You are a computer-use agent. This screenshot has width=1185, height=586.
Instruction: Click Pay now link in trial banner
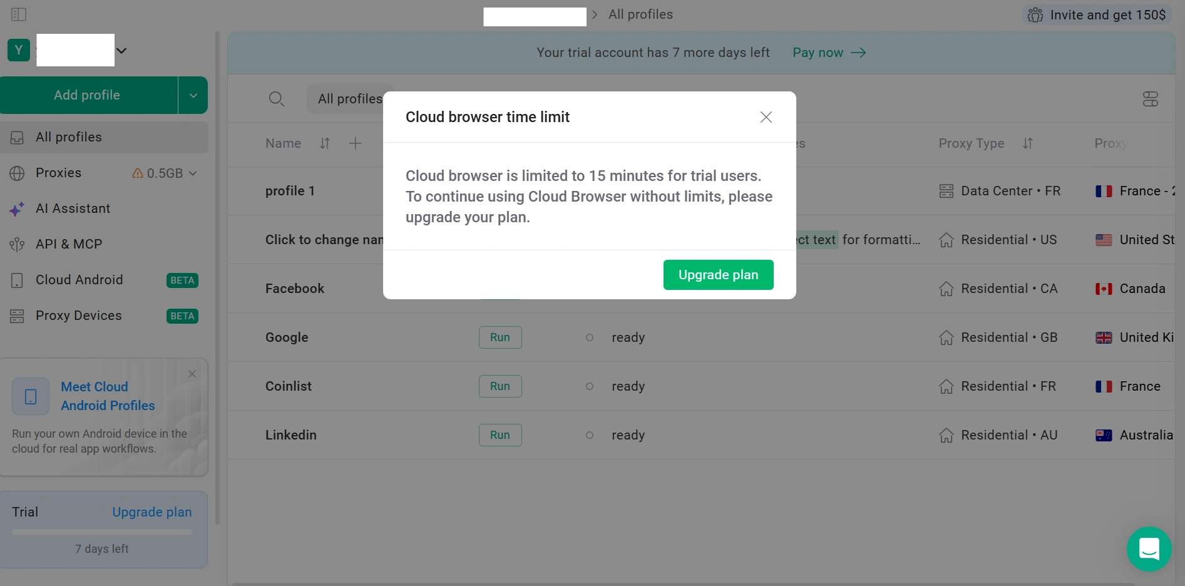(829, 53)
